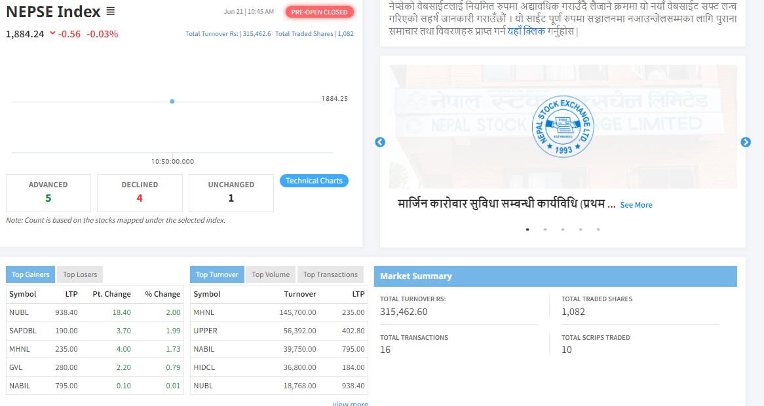Image resolution: width=764 pixels, height=406 pixels.
Task: Click the data point on the index chart
Action: (172, 101)
